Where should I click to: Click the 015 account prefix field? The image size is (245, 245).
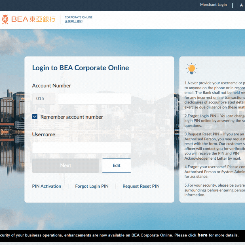pyautogui.click(x=44, y=99)
